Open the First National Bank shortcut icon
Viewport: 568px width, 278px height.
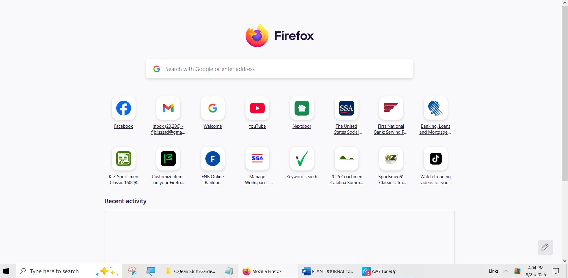pyautogui.click(x=391, y=108)
